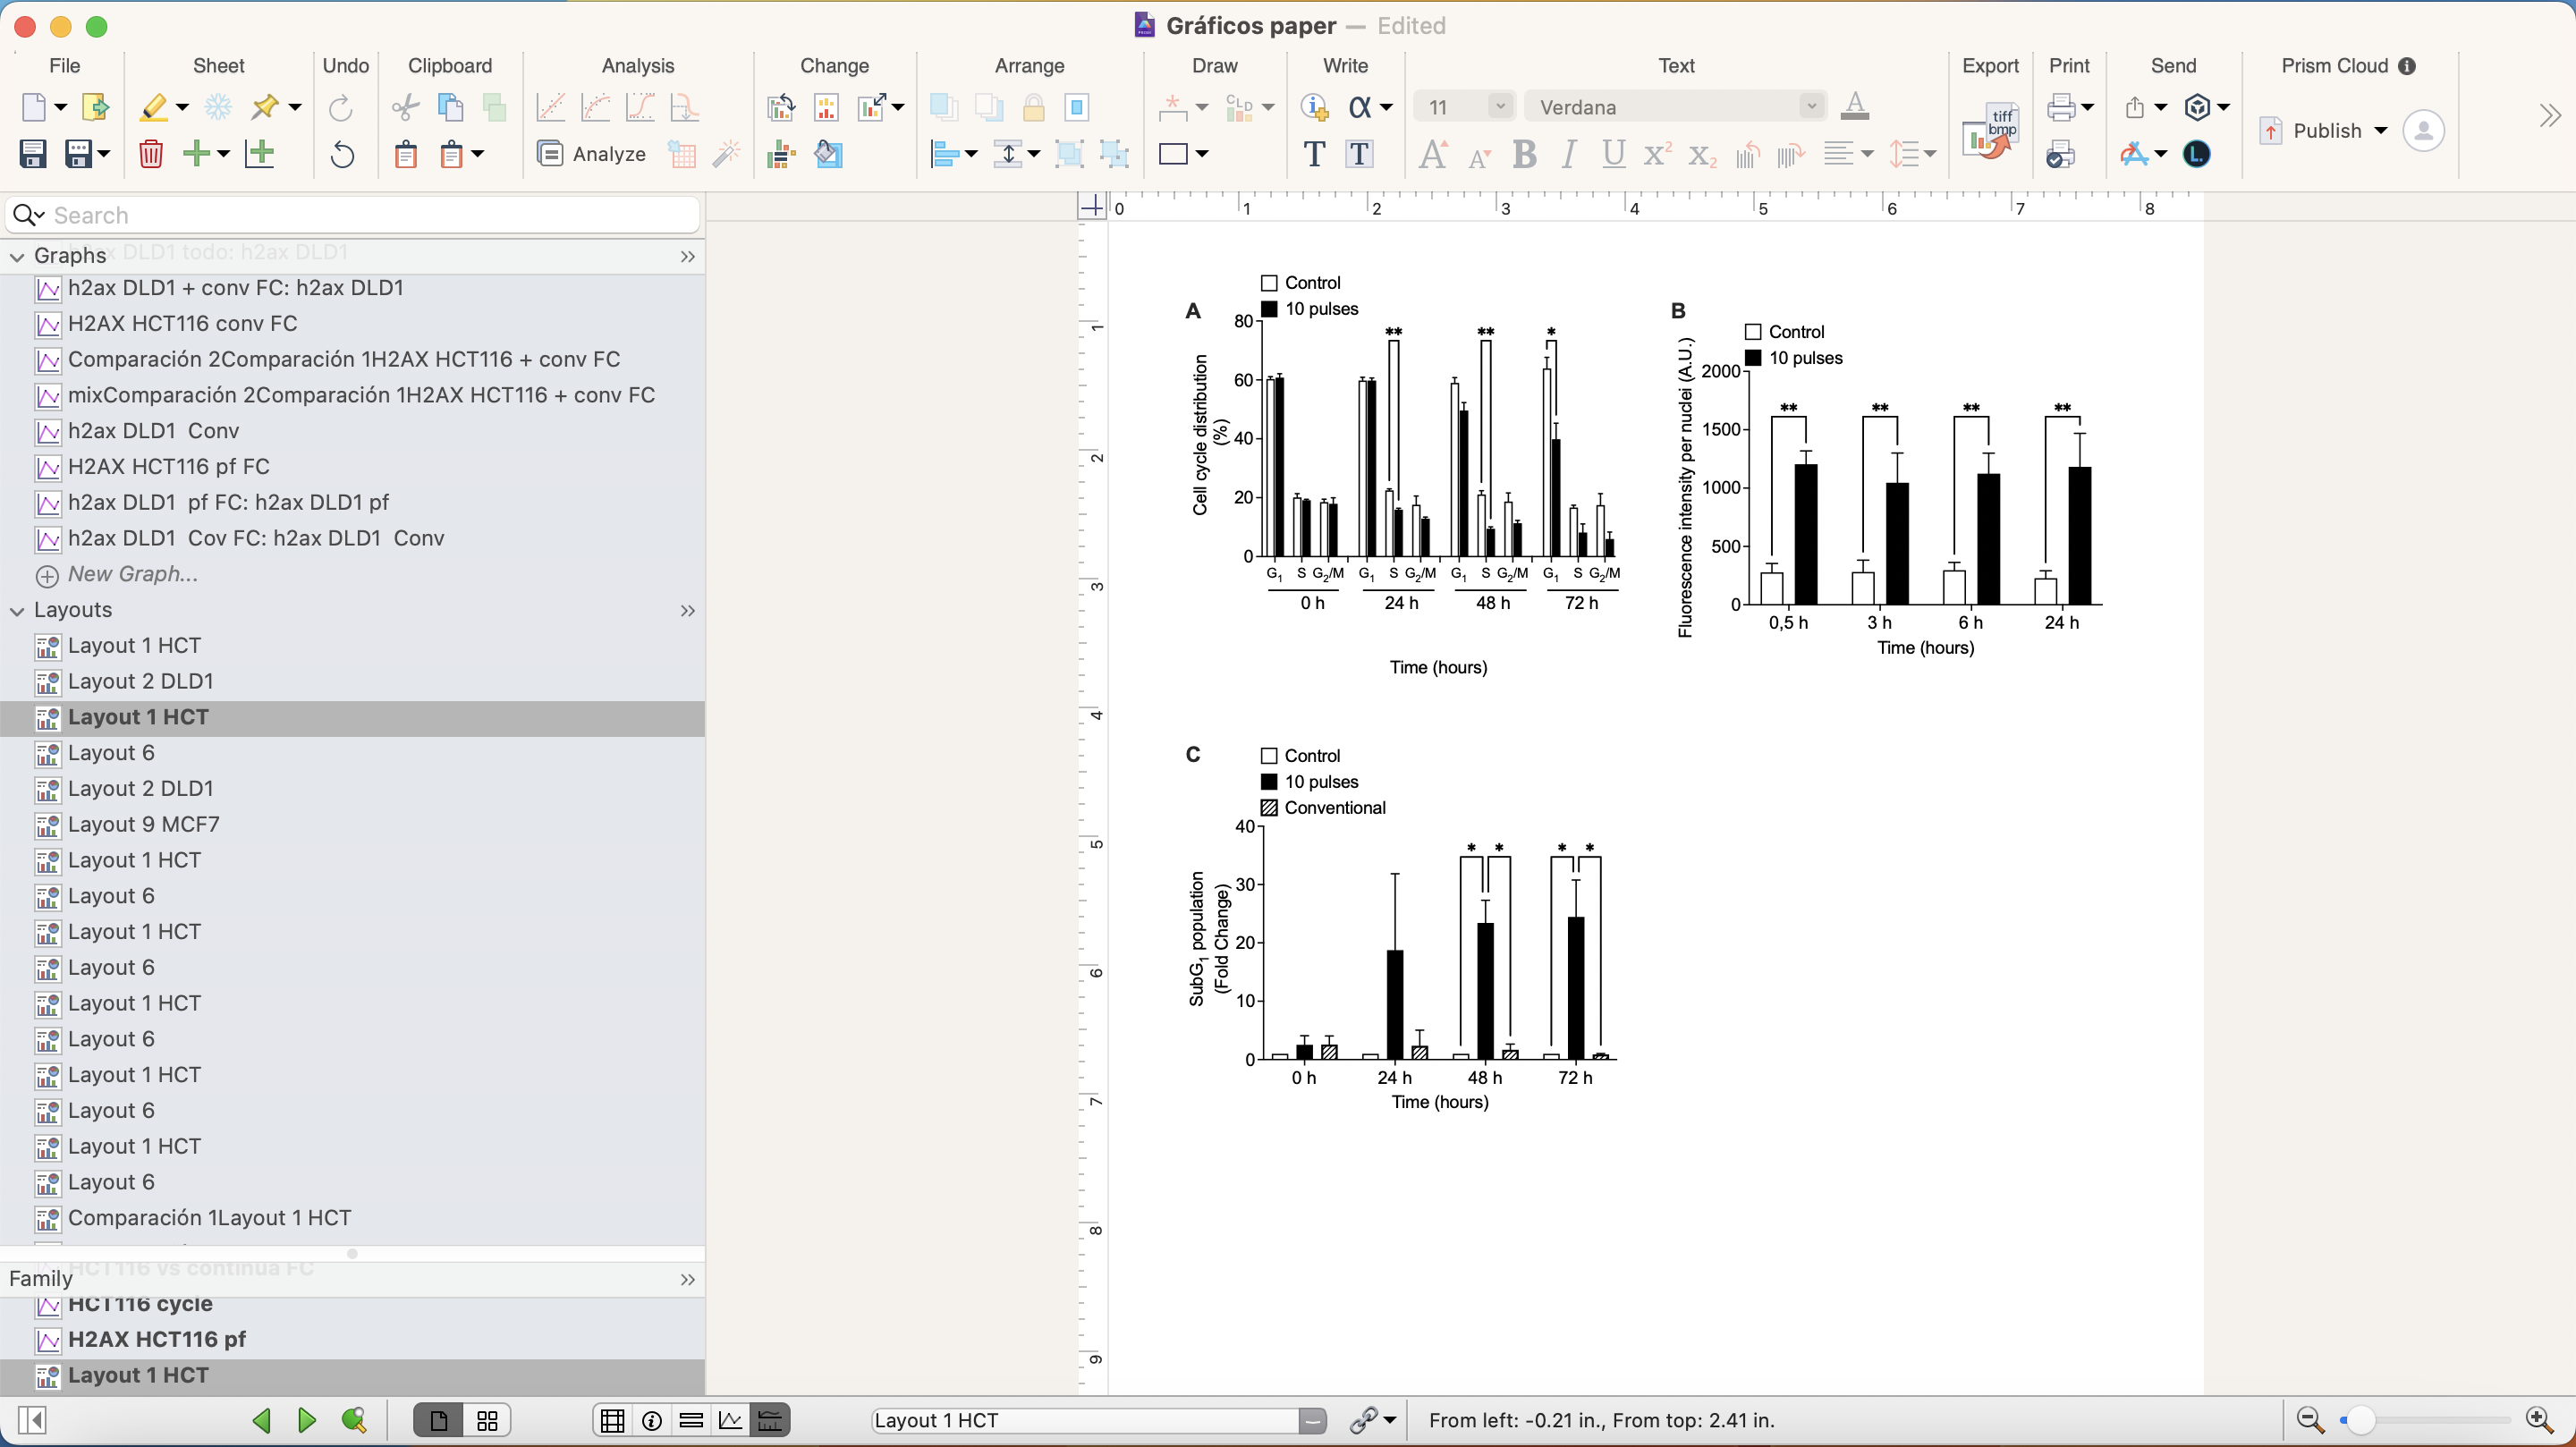
Task: Click the magic wand icon in Analysis
Action: (x=727, y=154)
